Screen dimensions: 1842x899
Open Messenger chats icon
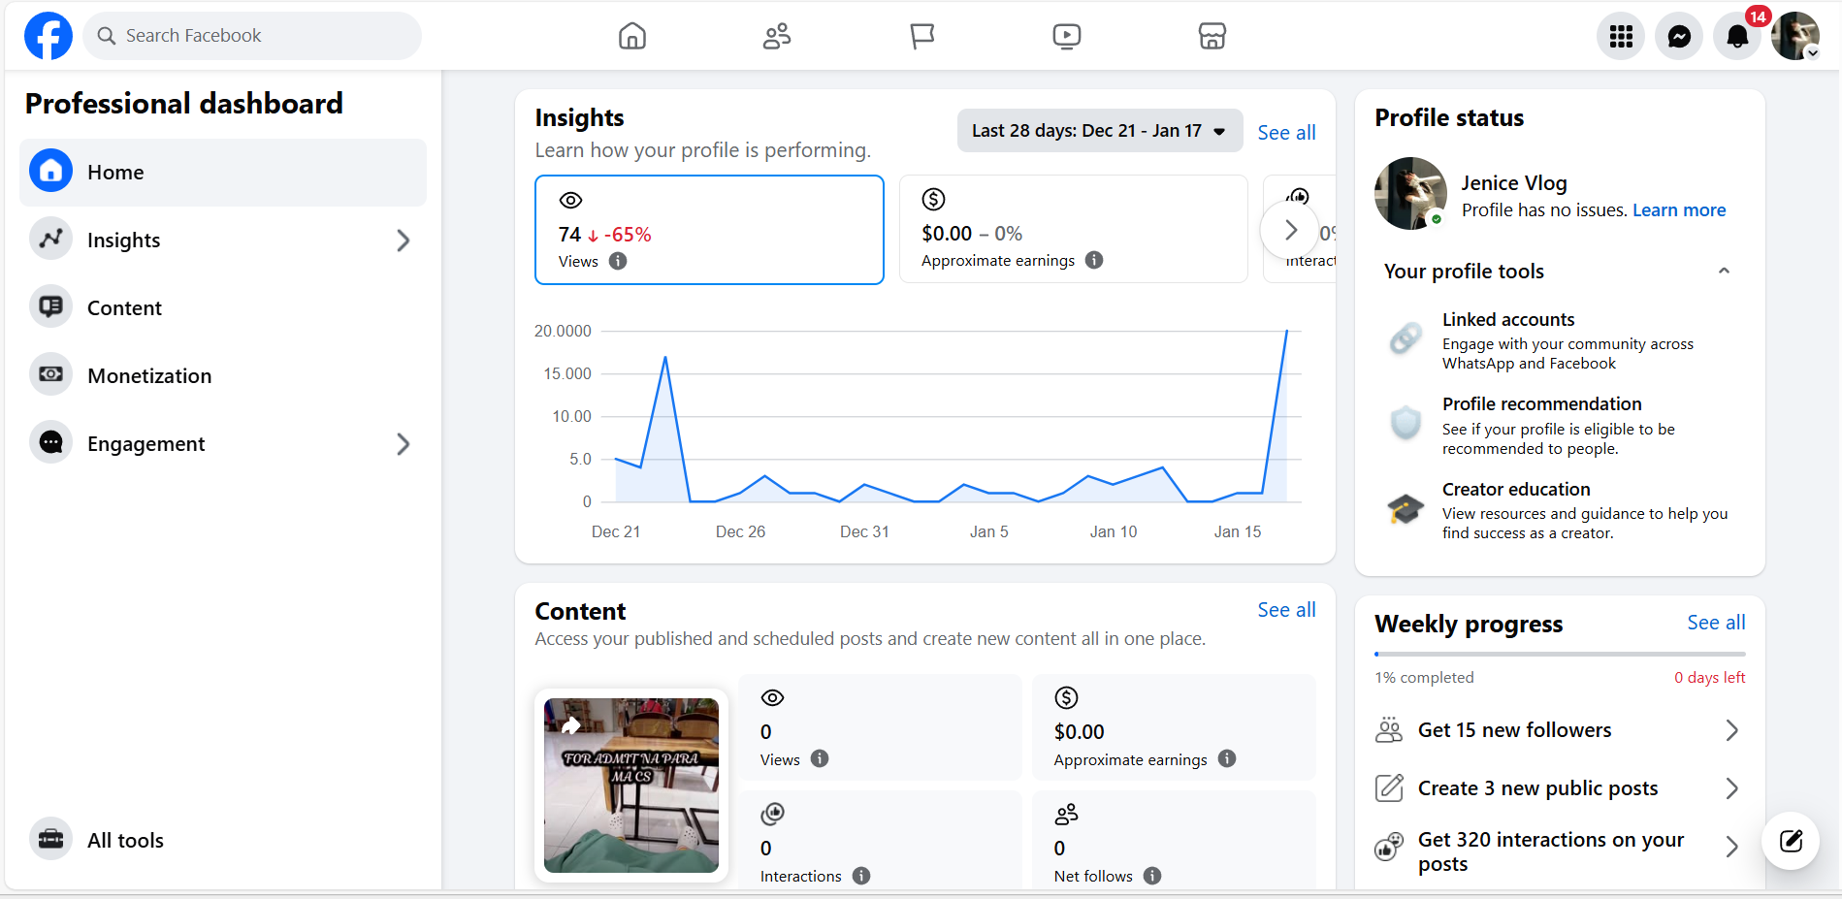[1679, 36]
